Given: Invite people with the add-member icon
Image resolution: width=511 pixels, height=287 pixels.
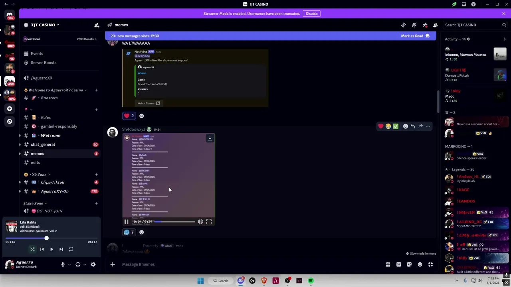Looking at the screenshot, I should point(97,25).
